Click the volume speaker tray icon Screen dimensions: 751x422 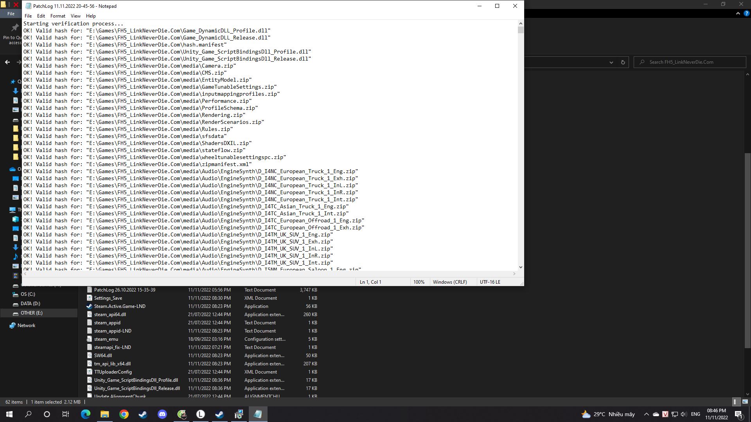tap(683, 414)
